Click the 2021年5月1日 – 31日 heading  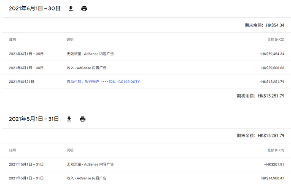tap(34, 119)
